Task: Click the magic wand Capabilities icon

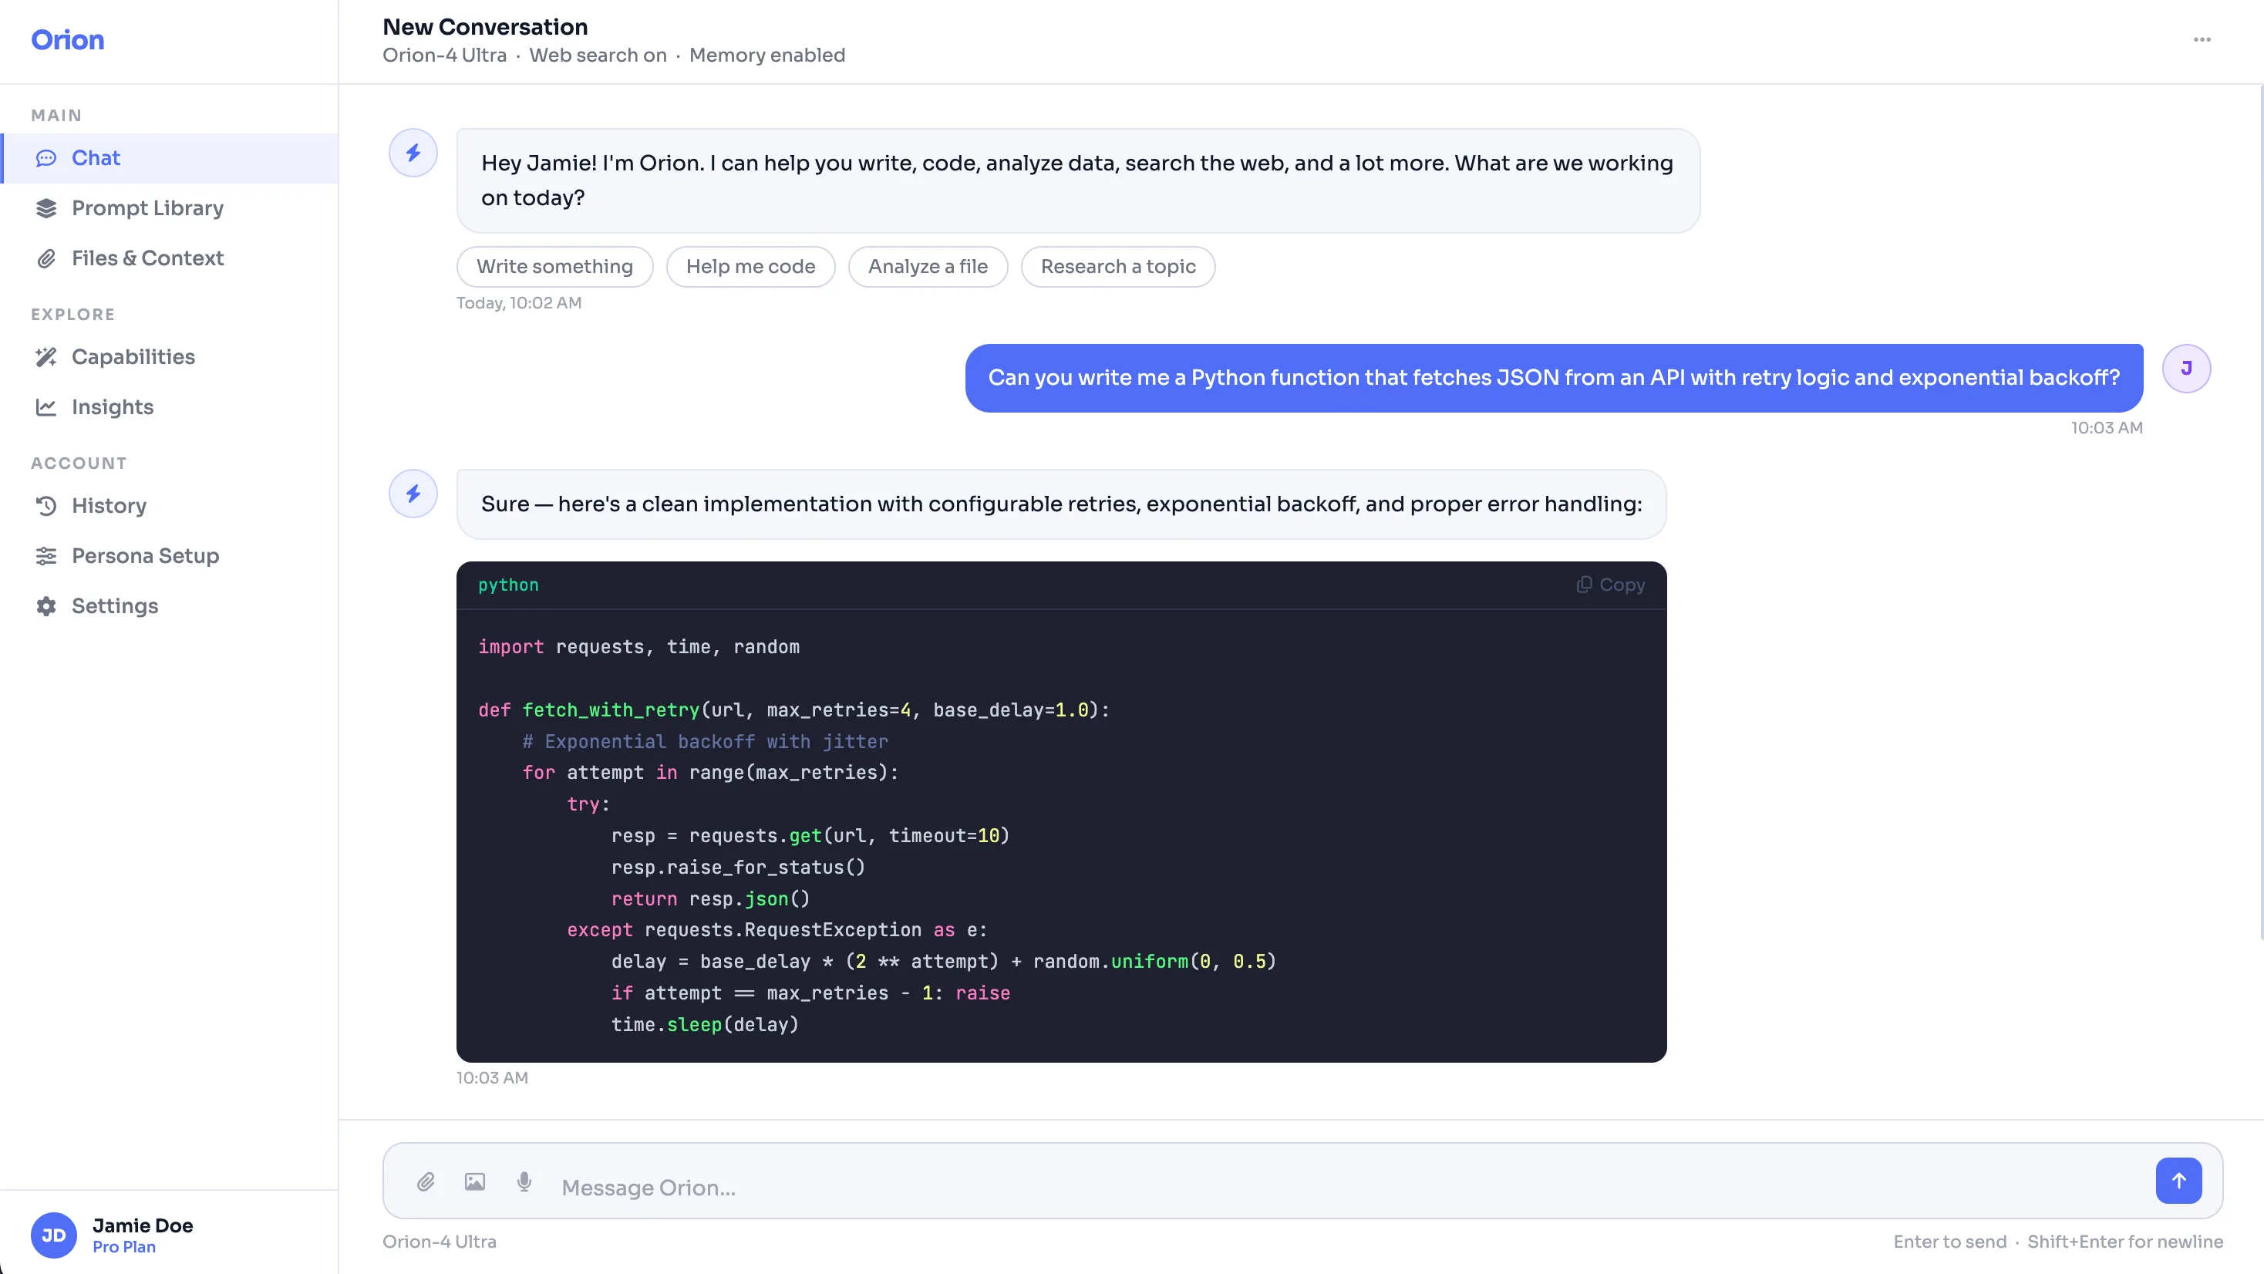Action: [45, 357]
